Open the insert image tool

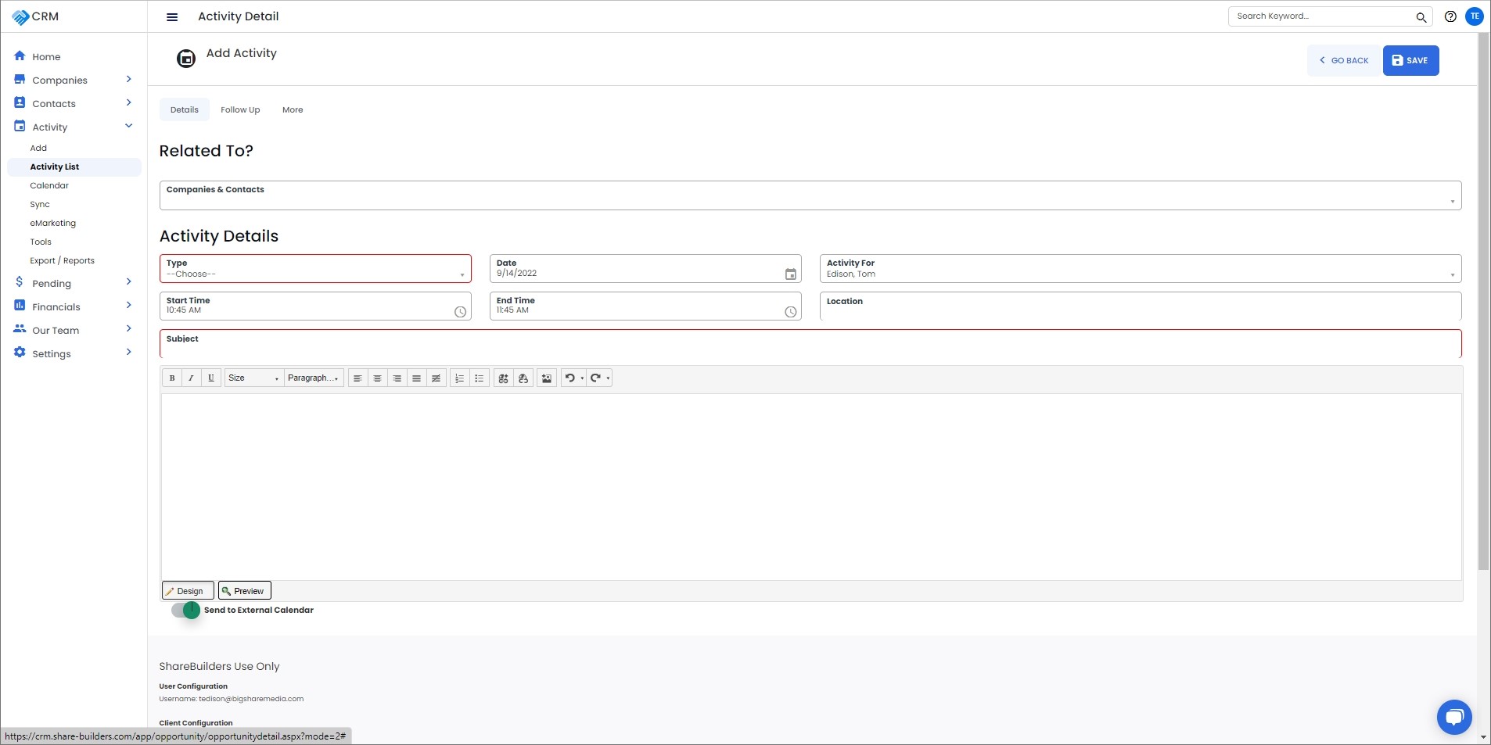[547, 378]
